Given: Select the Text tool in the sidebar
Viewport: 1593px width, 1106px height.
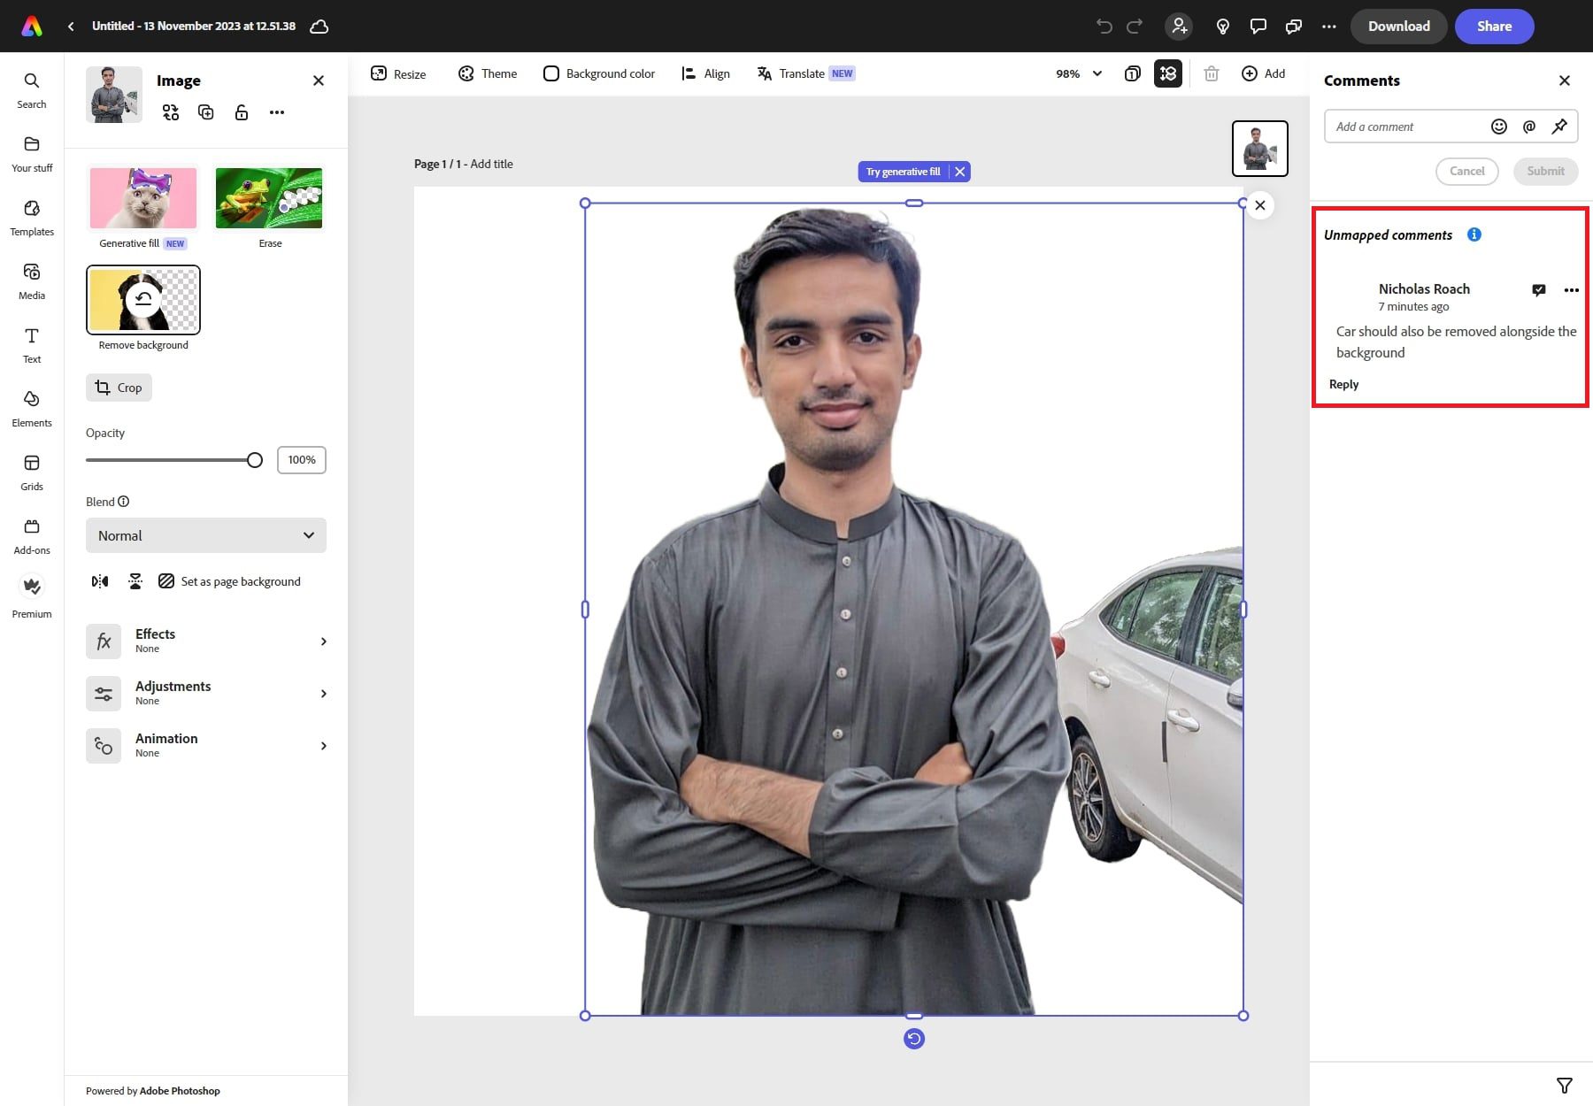Looking at the screenshot, I should (x=32, y=343).
